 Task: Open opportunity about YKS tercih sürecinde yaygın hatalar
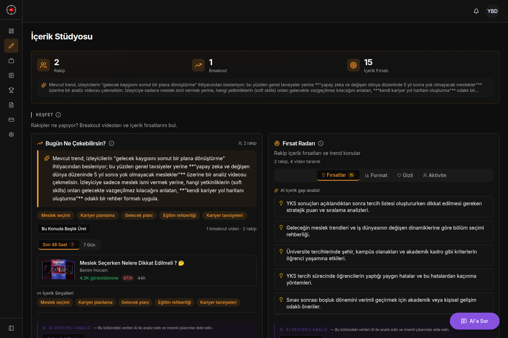384,279
